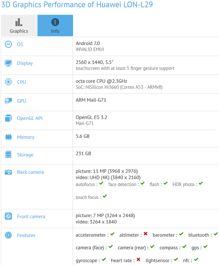Click the Front camera icon
The height and width of the screenshot is (265, 219).
click(x=8, y=216)
